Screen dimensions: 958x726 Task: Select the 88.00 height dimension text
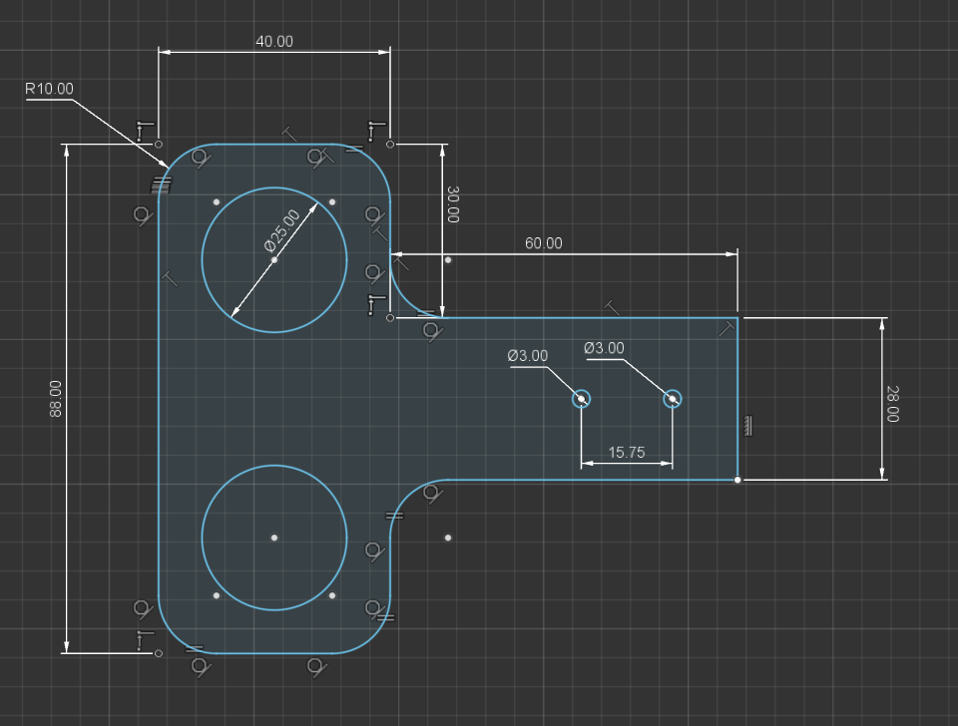point(56,399)
